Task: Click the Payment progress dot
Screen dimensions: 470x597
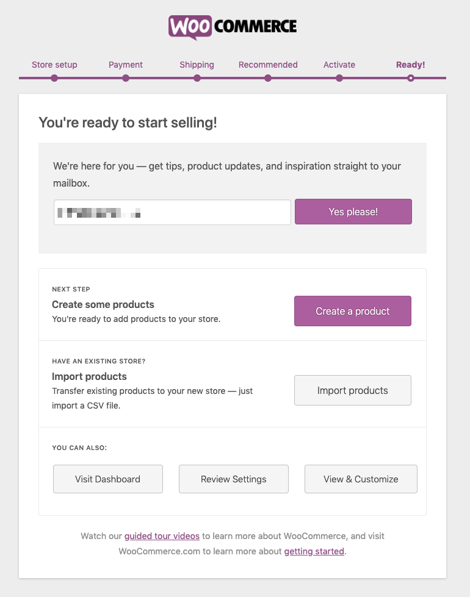Action: click(126, 78)
